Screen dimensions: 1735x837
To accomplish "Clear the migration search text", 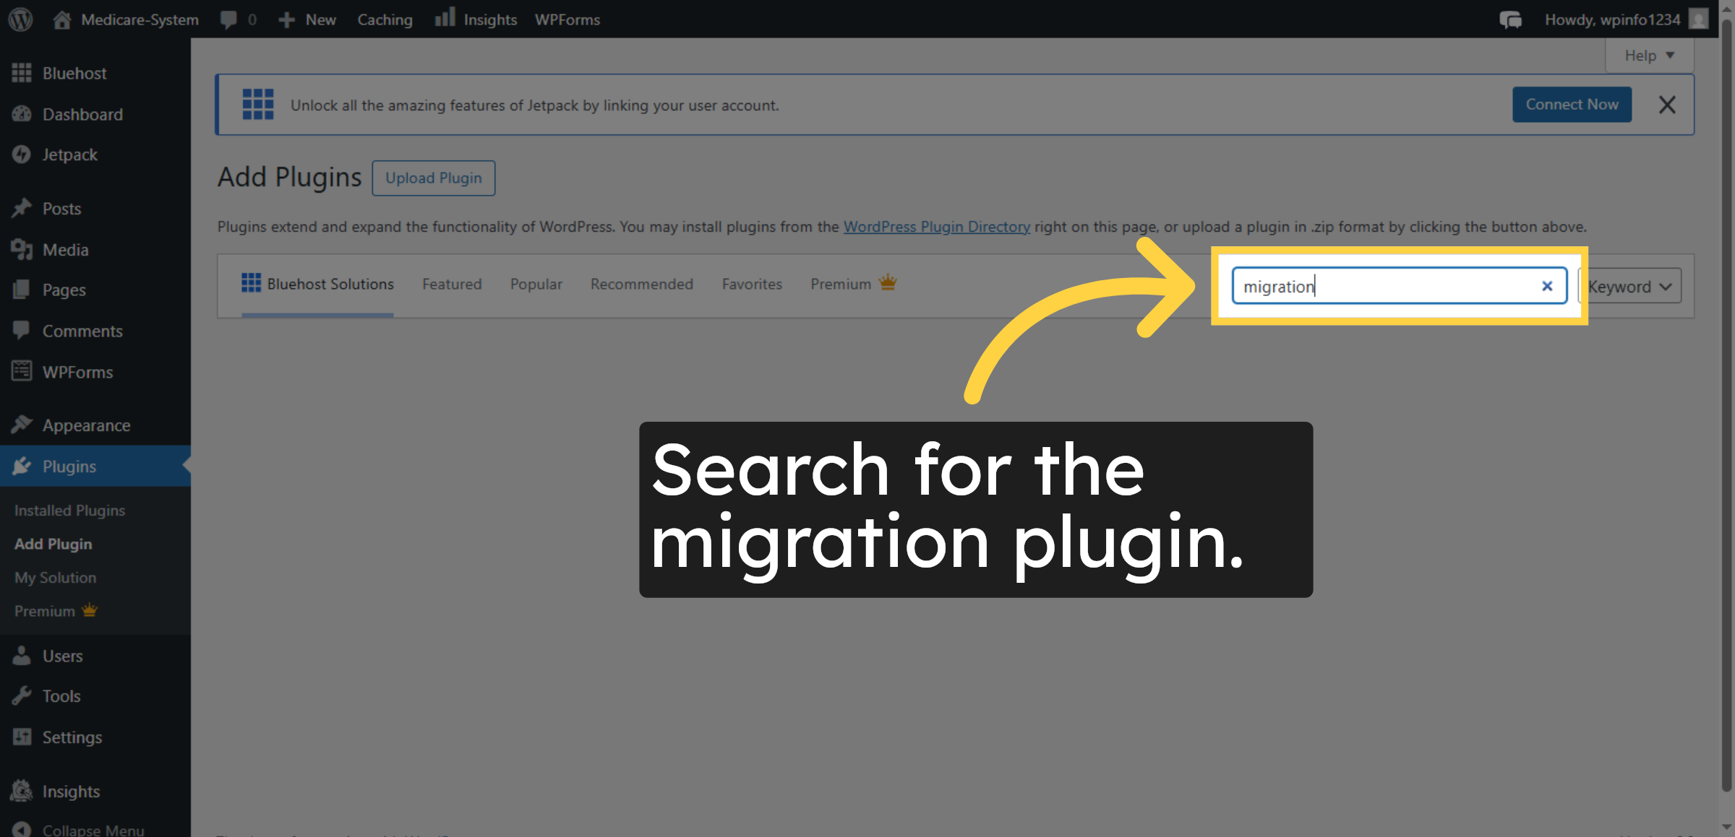I will coord(1547,285).
